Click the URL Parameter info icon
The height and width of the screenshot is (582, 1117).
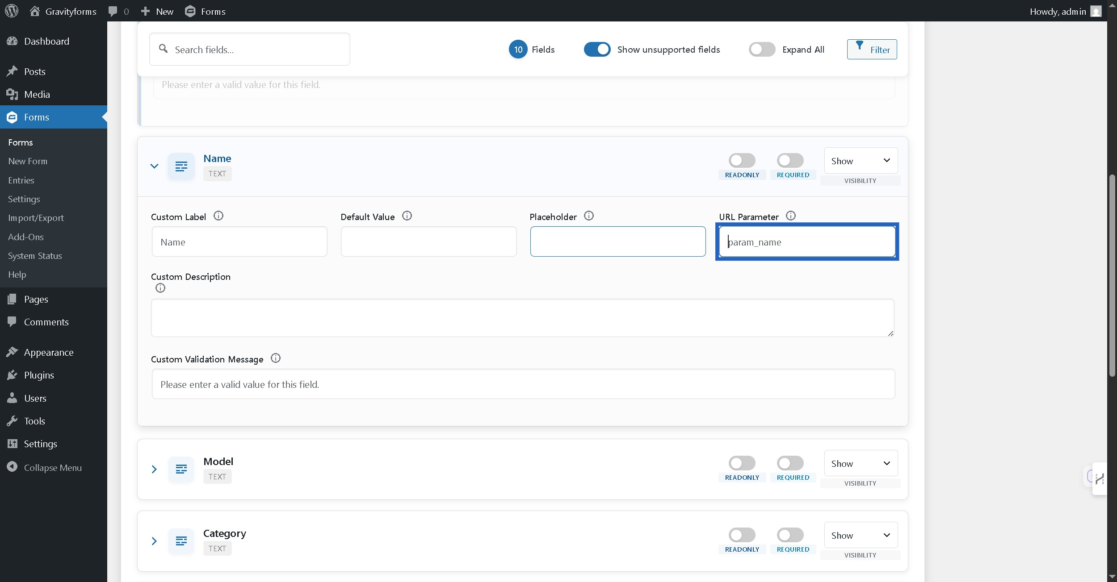(790, 216)
